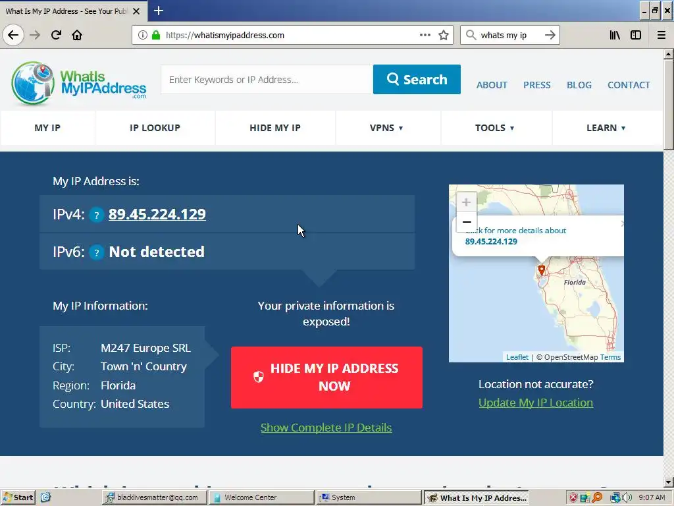Zoom out on the map with minus
674x506 pixels.
tap(467, 222)
